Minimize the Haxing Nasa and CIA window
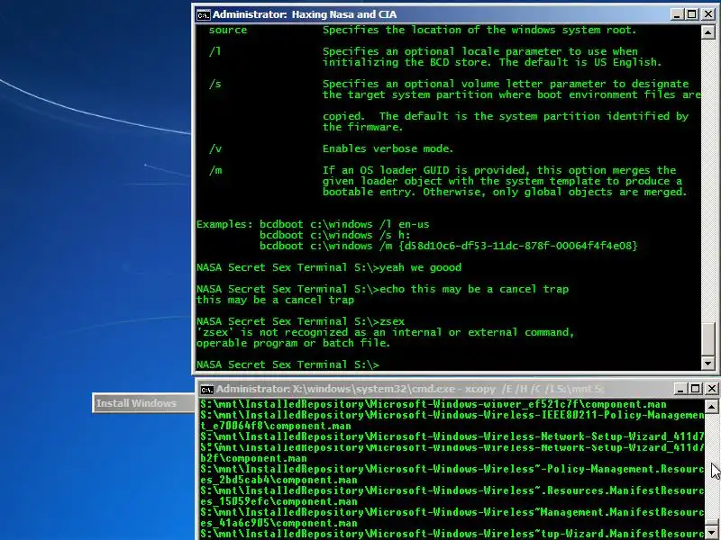This screenshot has height=540, width=721. click(x=677, y=14)
